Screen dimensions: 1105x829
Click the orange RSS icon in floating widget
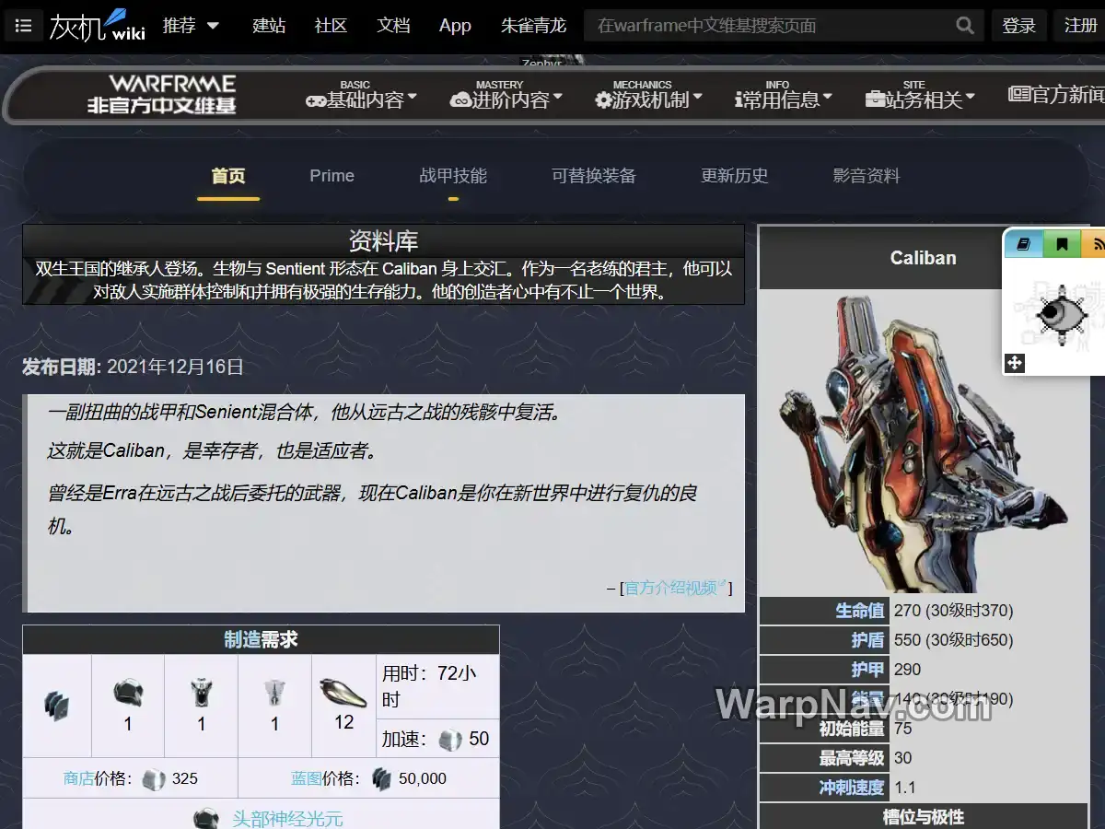tap(1095, 244)
